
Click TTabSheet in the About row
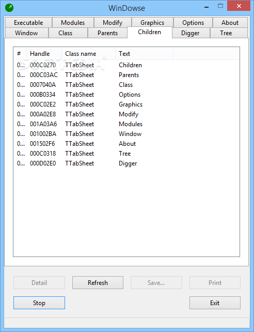click(x=80, y=144)
